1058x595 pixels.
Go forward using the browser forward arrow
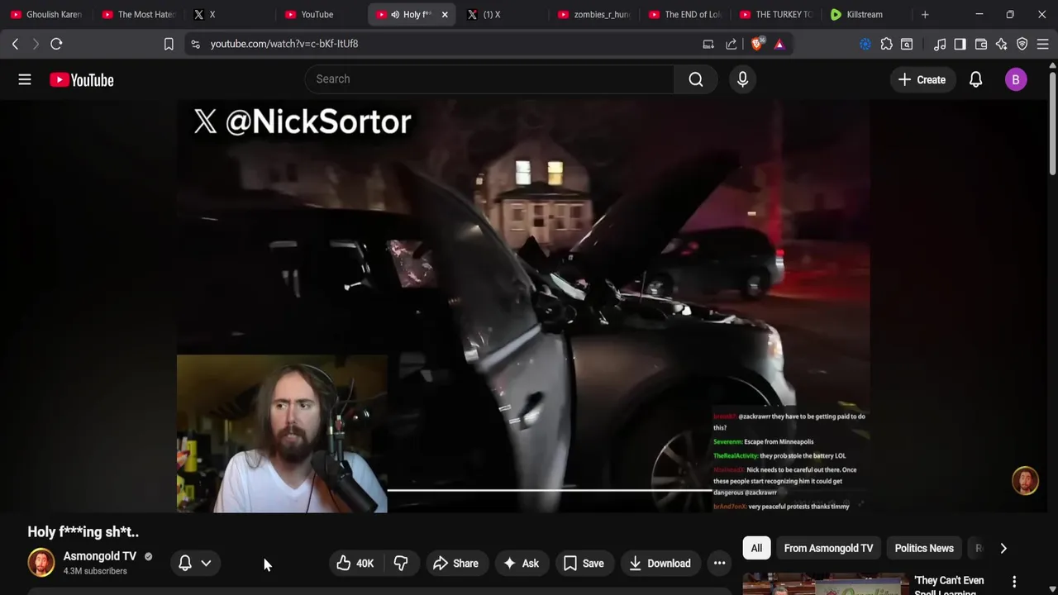click(x=36, y=44)
